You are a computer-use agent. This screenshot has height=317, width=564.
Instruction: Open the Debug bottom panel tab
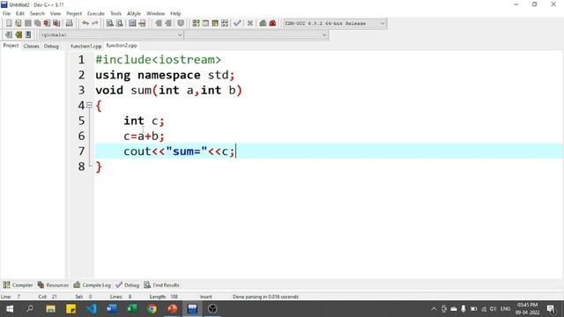(x=127, y=285)
